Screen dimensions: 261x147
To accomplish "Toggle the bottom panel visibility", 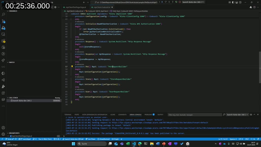I will pos(237,2).
